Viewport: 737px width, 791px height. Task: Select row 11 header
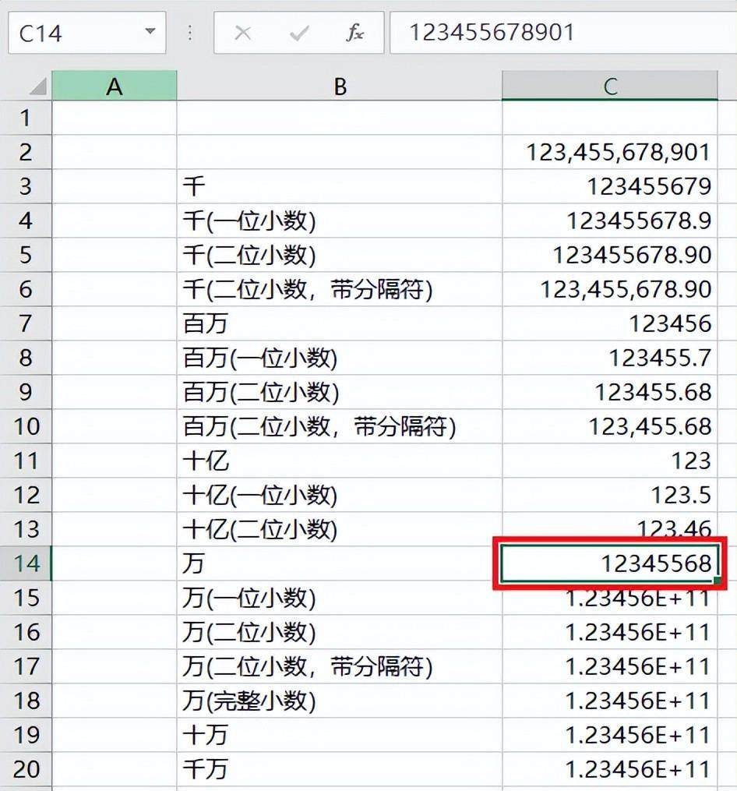(x=26, y=461)
